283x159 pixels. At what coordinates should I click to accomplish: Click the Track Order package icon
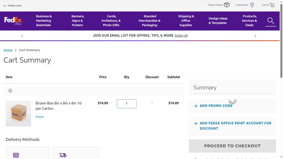pos(227,5)
